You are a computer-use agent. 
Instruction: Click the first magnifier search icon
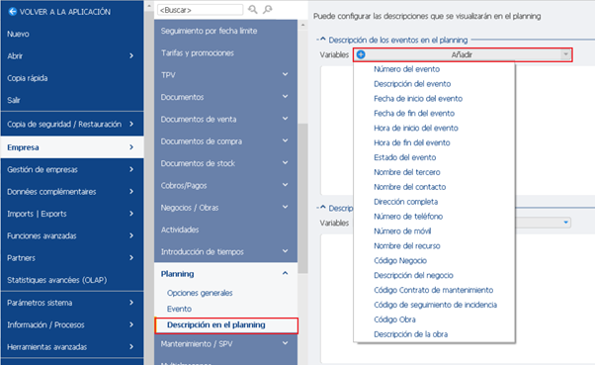252,9
